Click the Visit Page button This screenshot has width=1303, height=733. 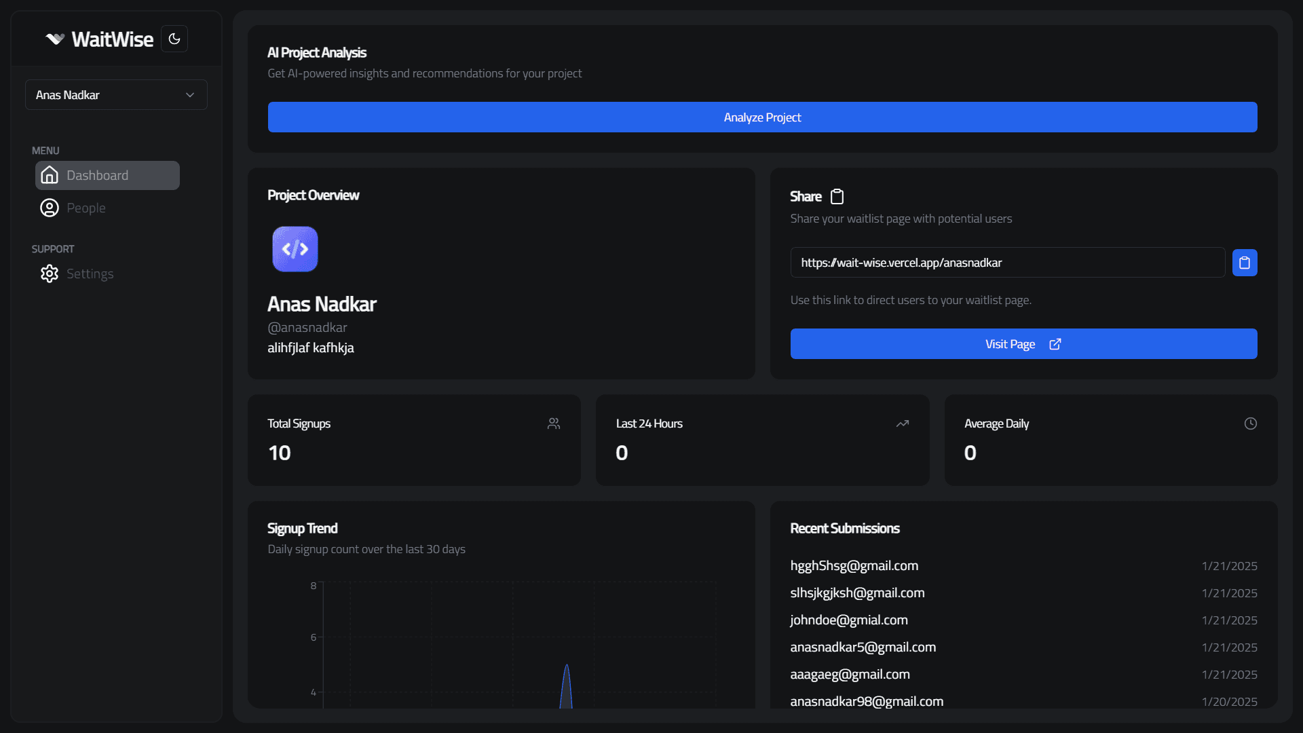(x=1023, y=344)
